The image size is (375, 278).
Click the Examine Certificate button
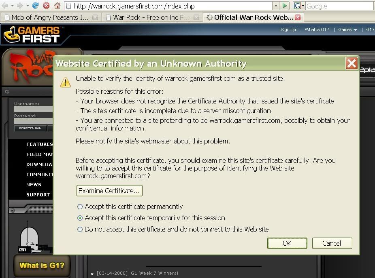[109, 191]
